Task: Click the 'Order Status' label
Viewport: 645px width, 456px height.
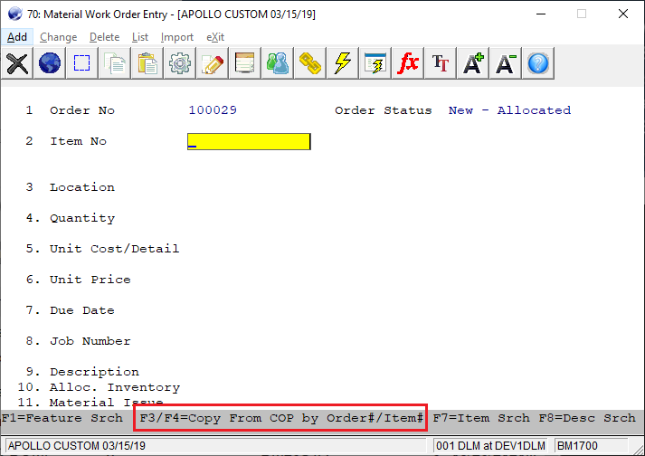Action: [x=384, y=110]
